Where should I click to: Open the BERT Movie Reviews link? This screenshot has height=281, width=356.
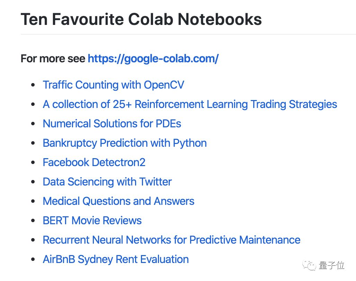pos(92,220)
